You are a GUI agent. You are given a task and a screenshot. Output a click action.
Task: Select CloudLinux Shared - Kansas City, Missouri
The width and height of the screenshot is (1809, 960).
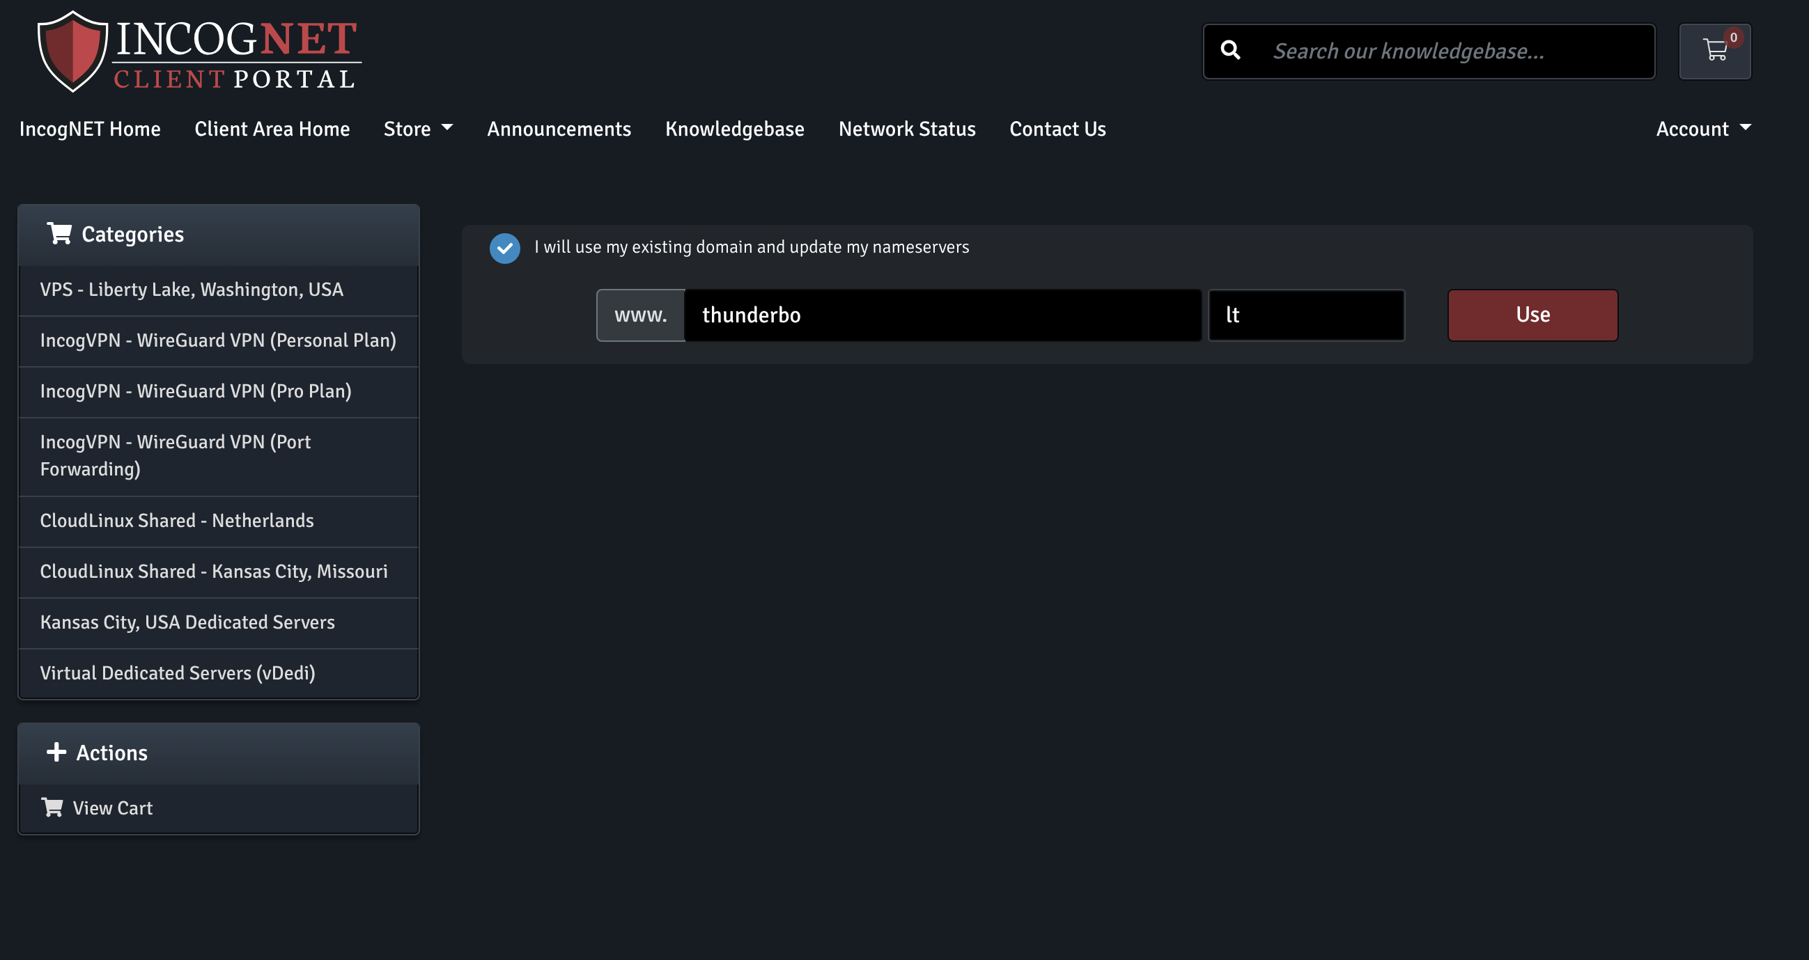click(x=219, y=572)
